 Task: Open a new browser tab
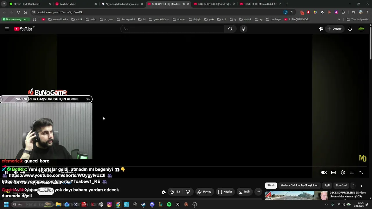(287, 4)
